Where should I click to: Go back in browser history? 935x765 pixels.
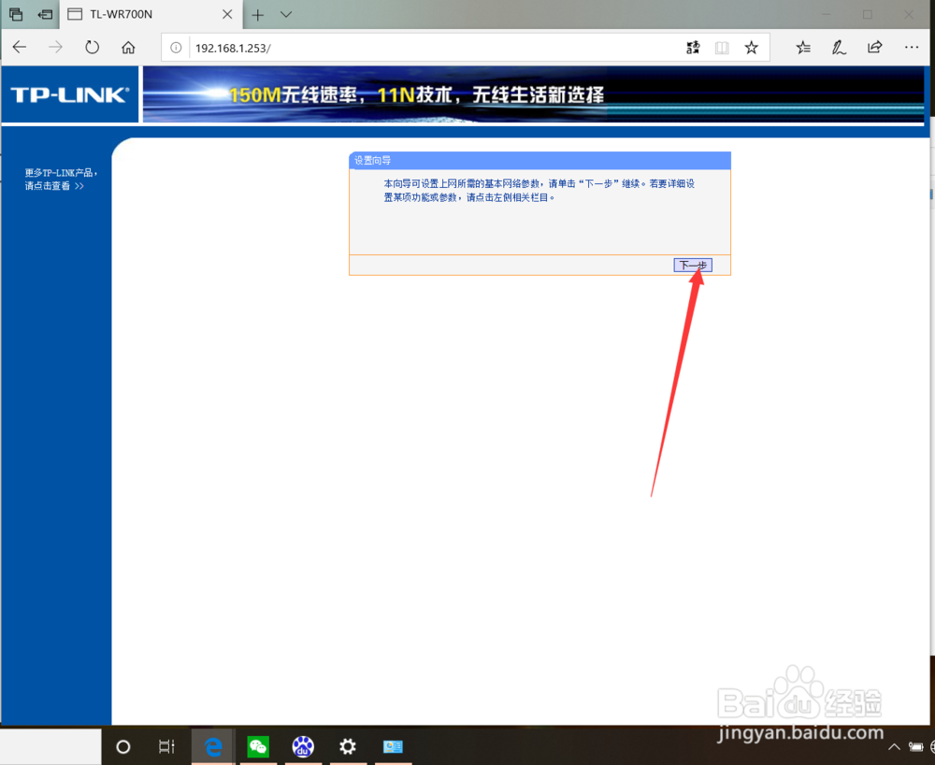pos(19,47)
